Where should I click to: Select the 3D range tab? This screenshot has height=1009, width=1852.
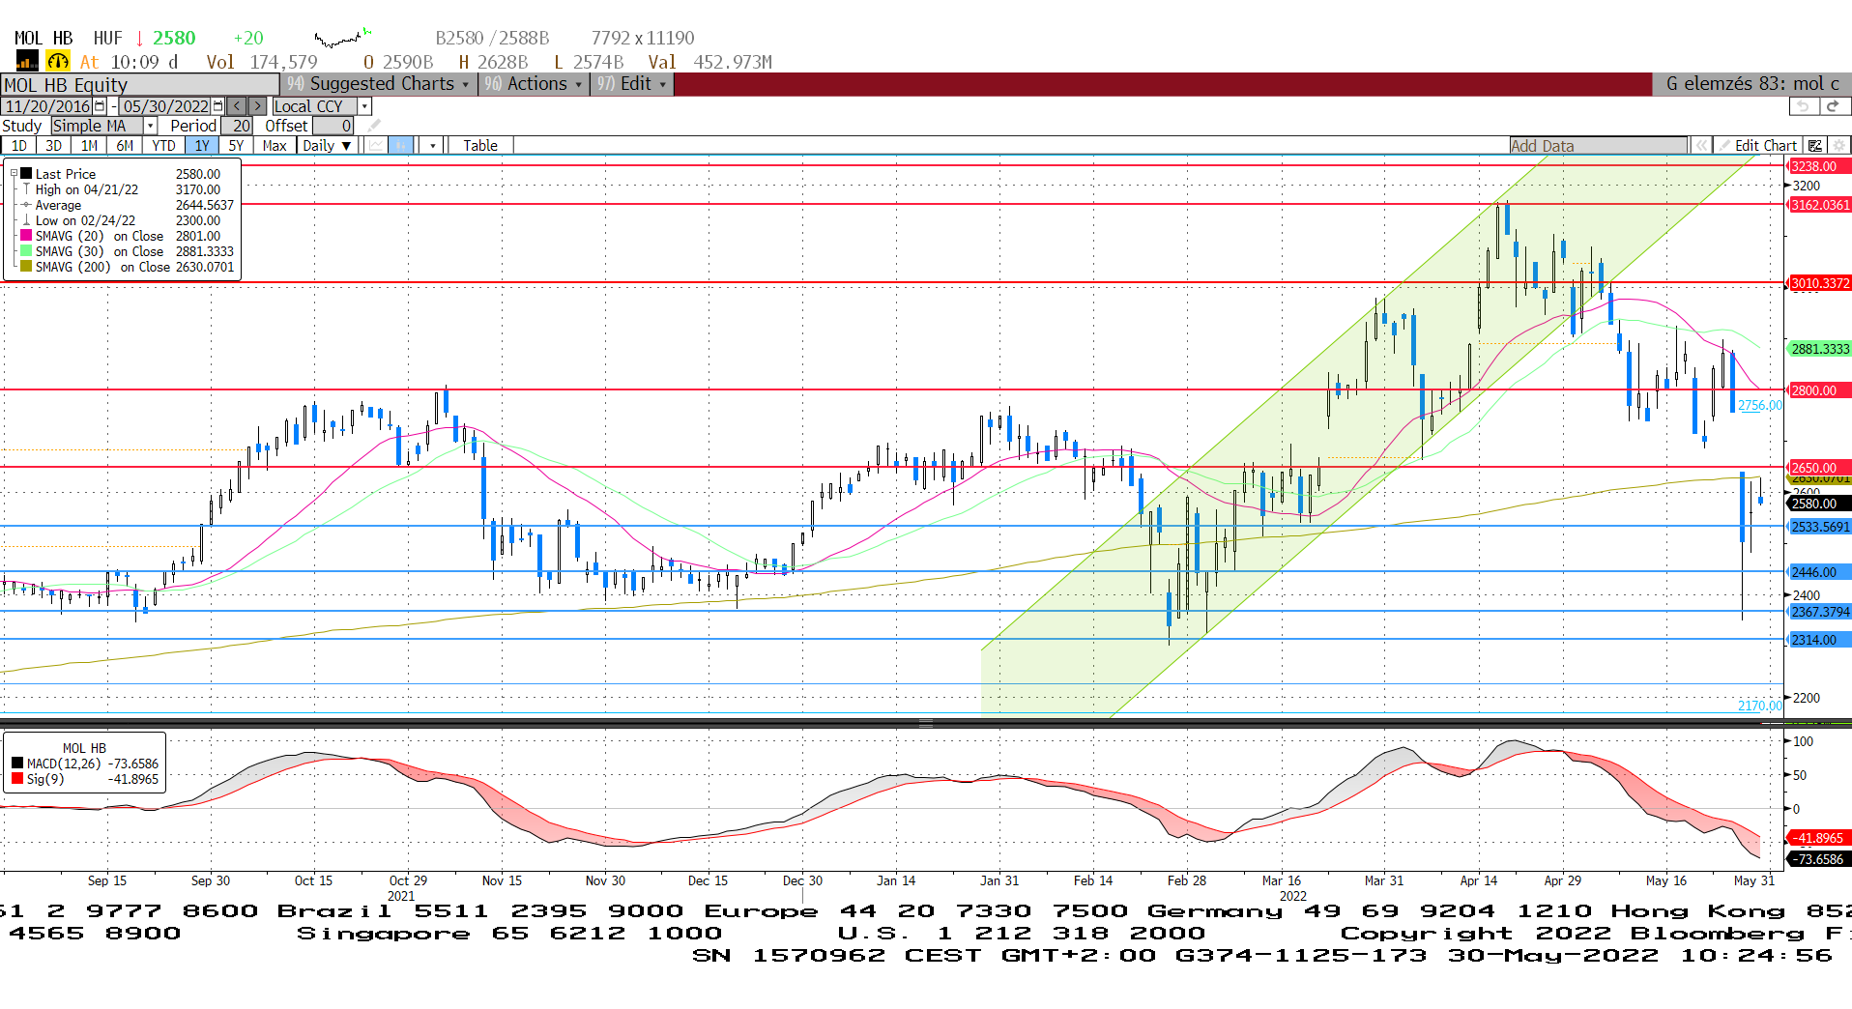coord(53,146)
